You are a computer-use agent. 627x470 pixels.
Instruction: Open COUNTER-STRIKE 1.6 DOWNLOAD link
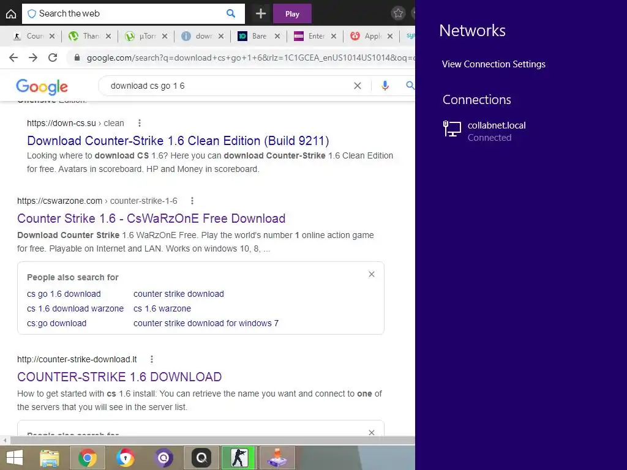pyautogui.click(x=119, y=377)
